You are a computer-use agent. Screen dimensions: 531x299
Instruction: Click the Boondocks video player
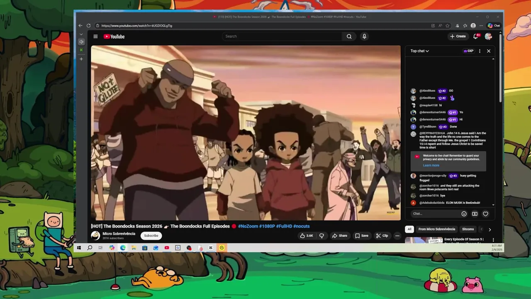coord(246,133)
